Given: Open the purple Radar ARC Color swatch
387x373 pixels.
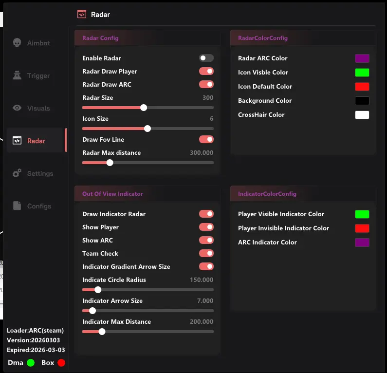Looking at the screenshot, I should click(362, 58).
